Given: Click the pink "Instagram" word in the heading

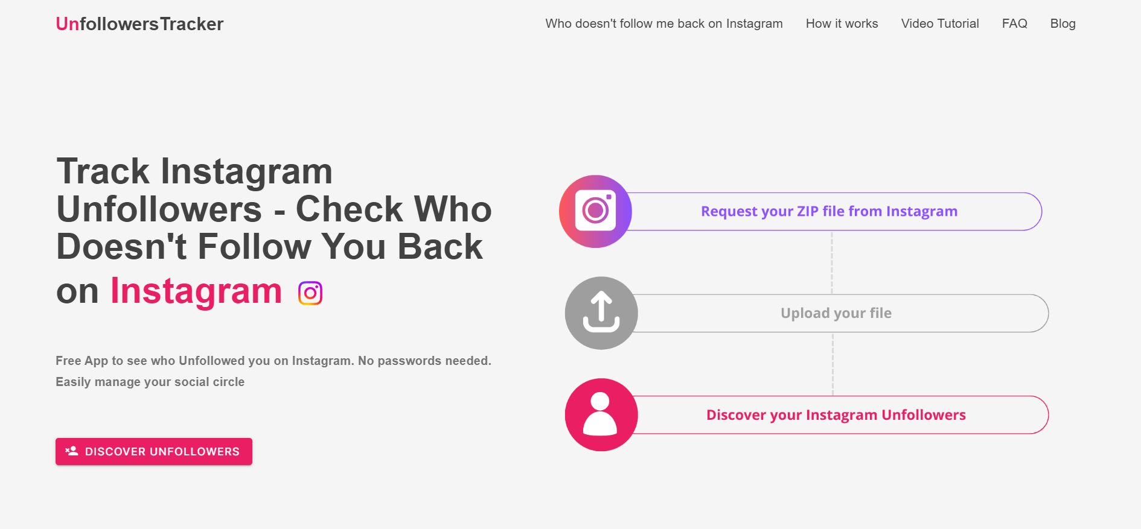Looking at the screenshot, I should 196,291.
